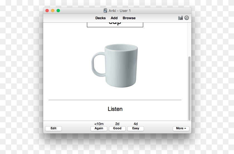
Task: Click the sync circular arrows icon
Action: click(187, 18)
